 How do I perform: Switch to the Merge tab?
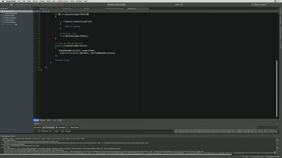pyautogui.click(x=59, y=120)
